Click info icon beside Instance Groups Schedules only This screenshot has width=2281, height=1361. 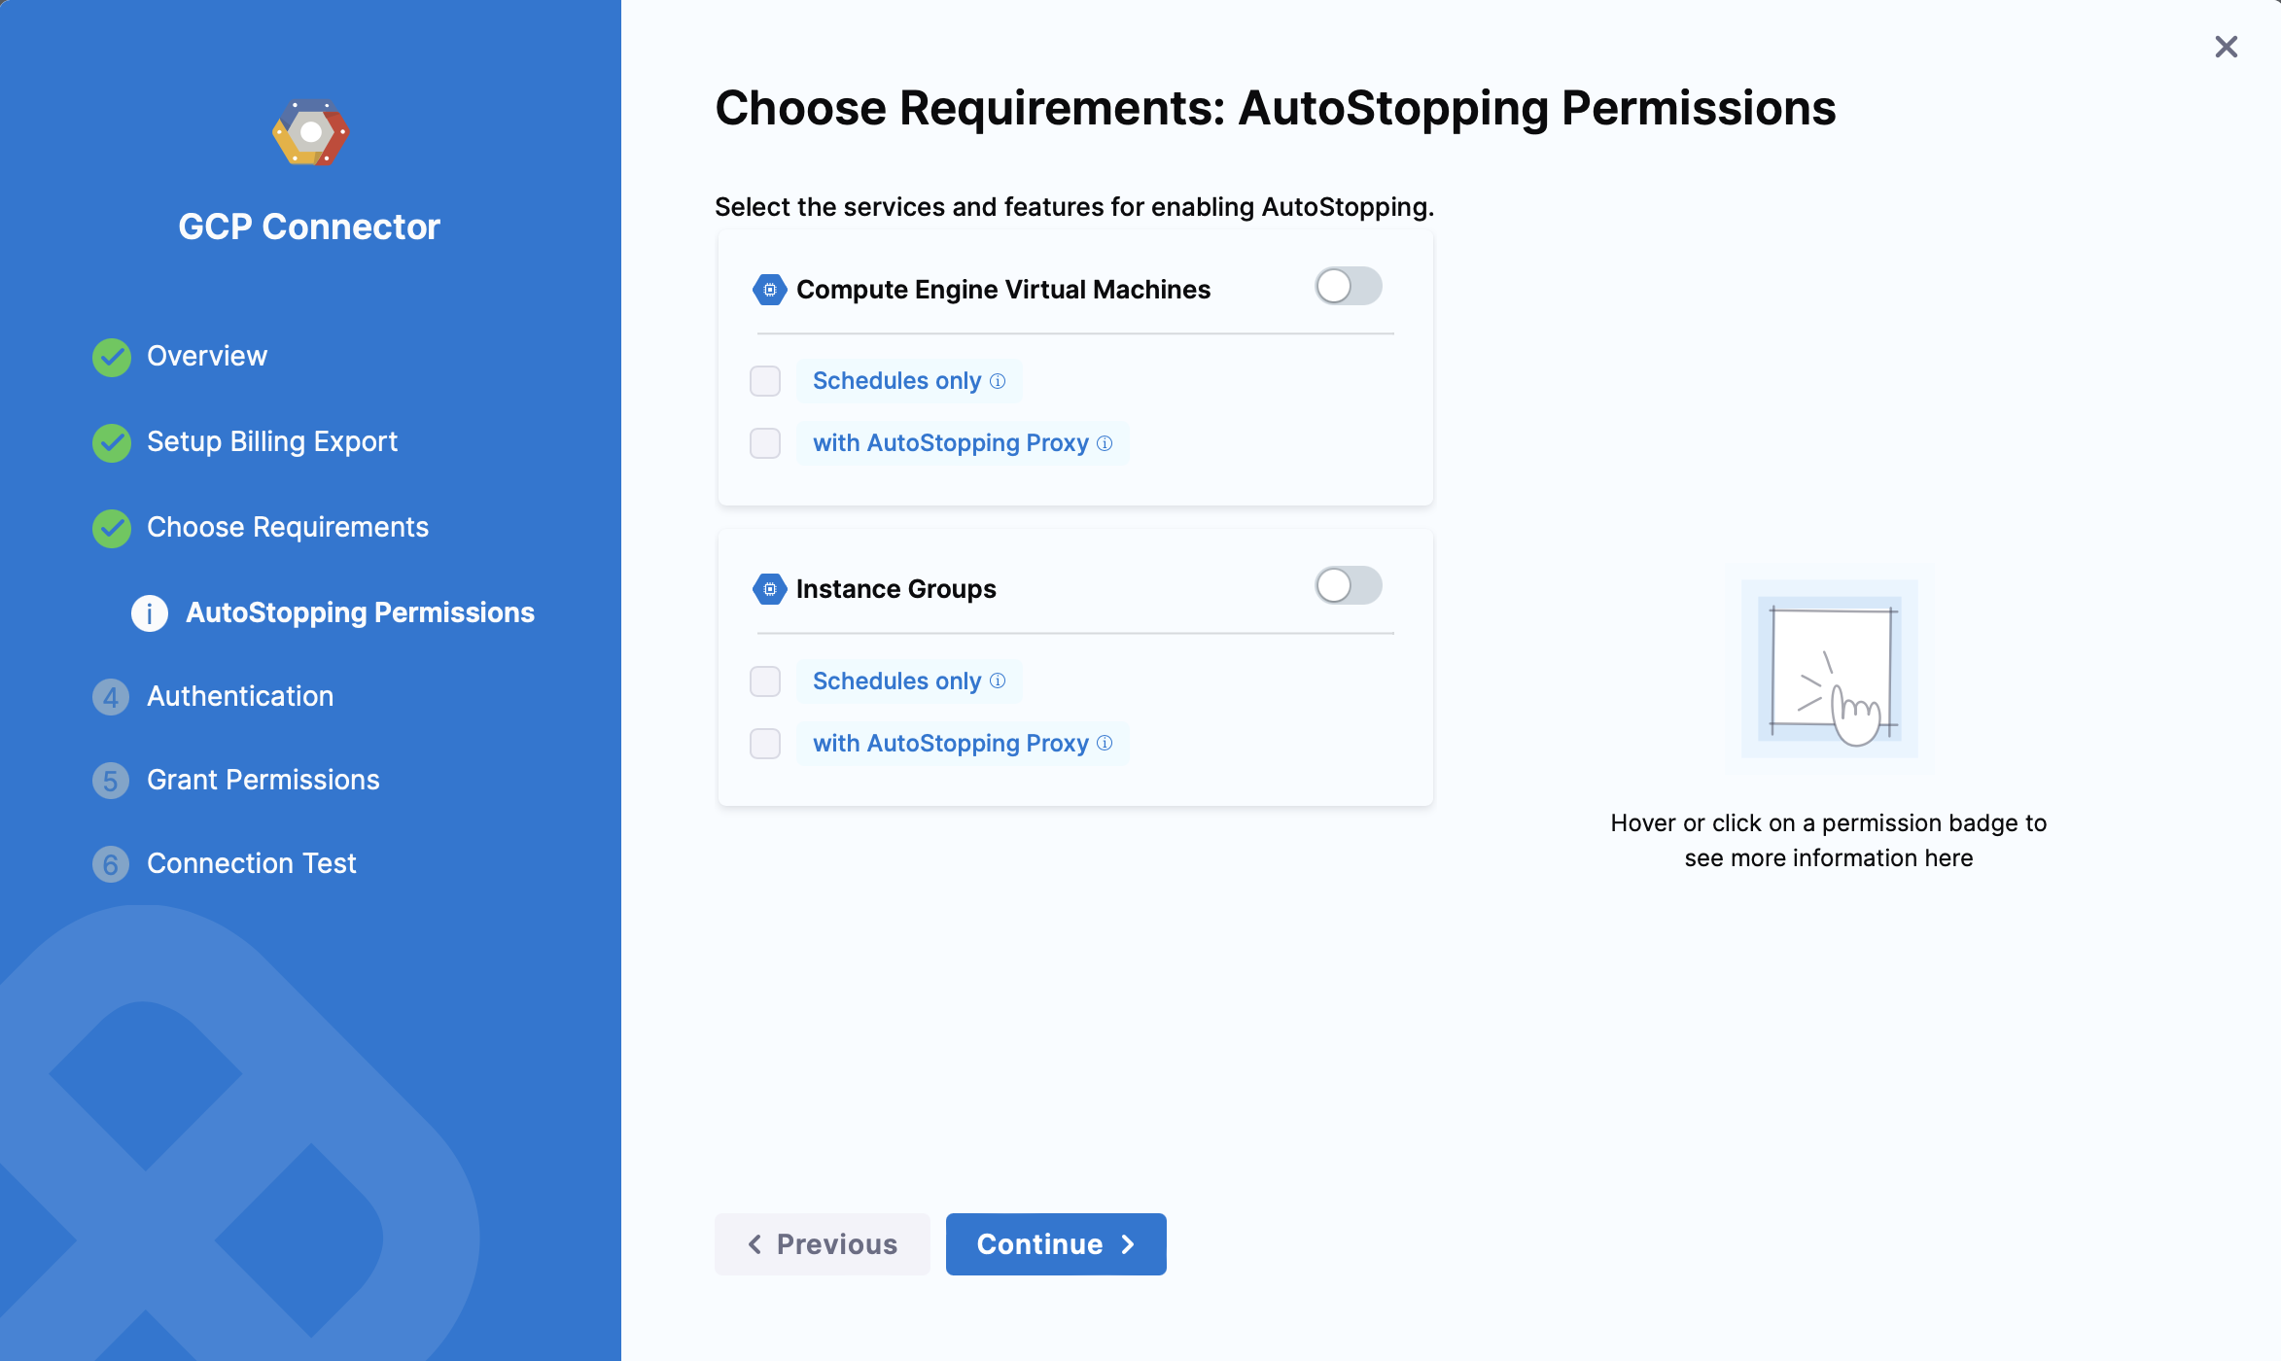click(998, 680)
